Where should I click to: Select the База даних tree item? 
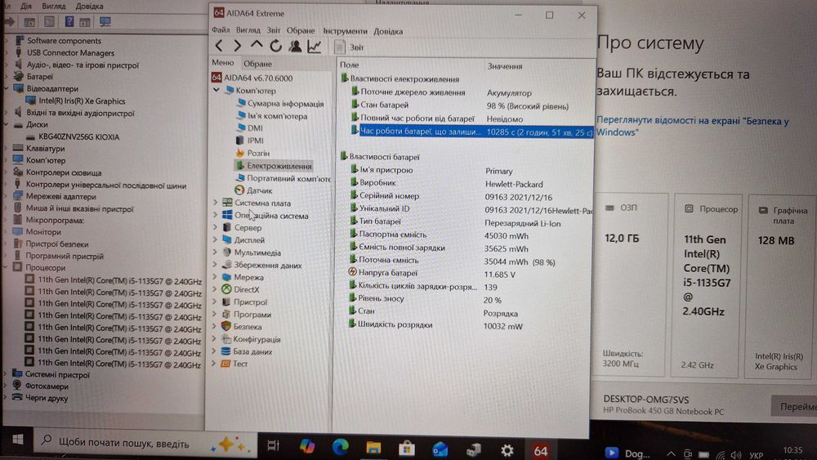(247, 351)
